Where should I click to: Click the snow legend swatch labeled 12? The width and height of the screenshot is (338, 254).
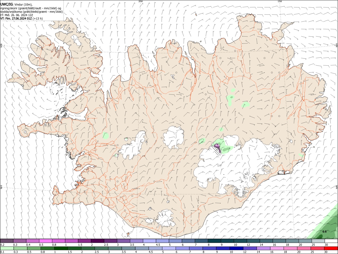click(x=253, y=241)
